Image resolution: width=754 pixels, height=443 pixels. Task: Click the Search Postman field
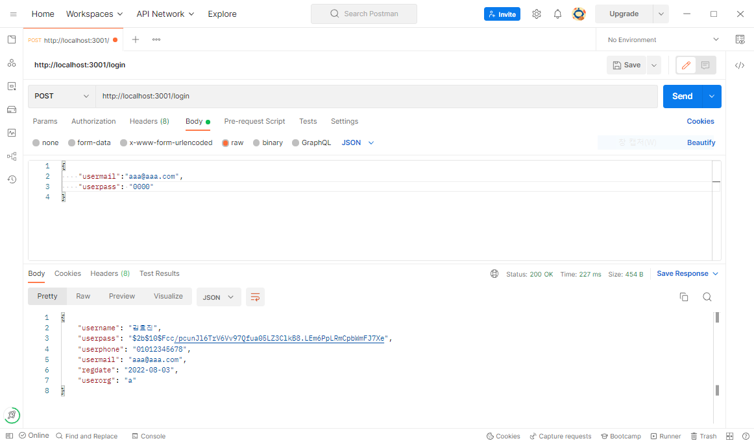[363, 14]
